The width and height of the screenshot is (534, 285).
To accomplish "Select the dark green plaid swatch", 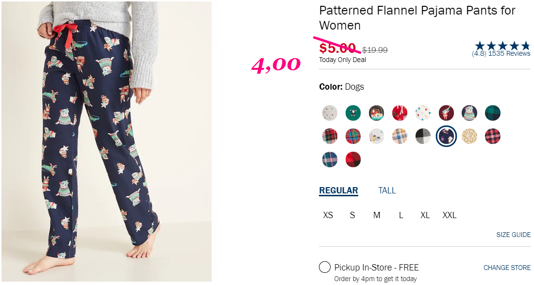I will tap(492, 113).
